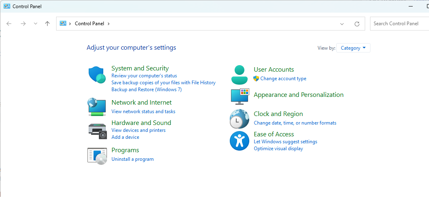Click the Network and Internet globe icon
Image resolution: width=429 pixels, height=197 pixels.
97,107
